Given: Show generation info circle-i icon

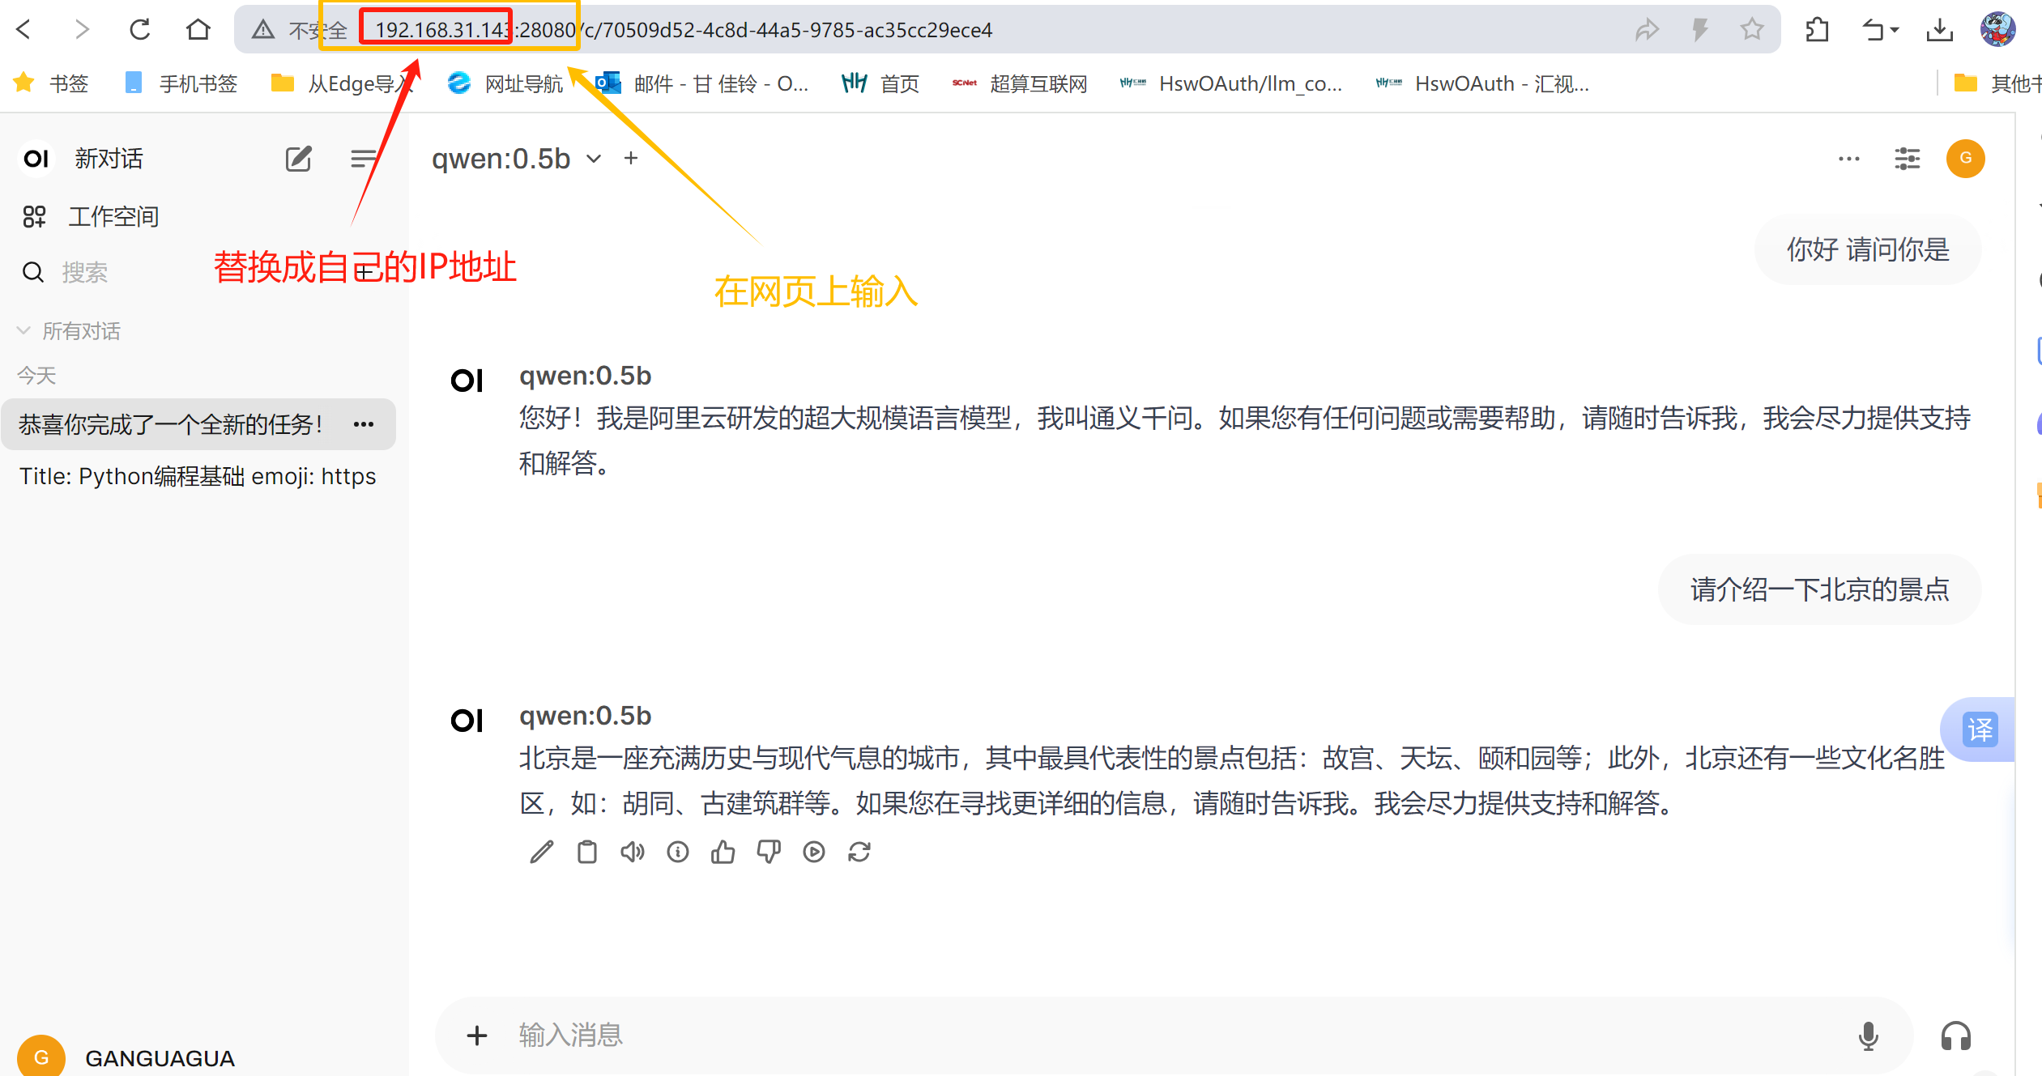Looking at the screenshot, I should [x=678, y=852].
